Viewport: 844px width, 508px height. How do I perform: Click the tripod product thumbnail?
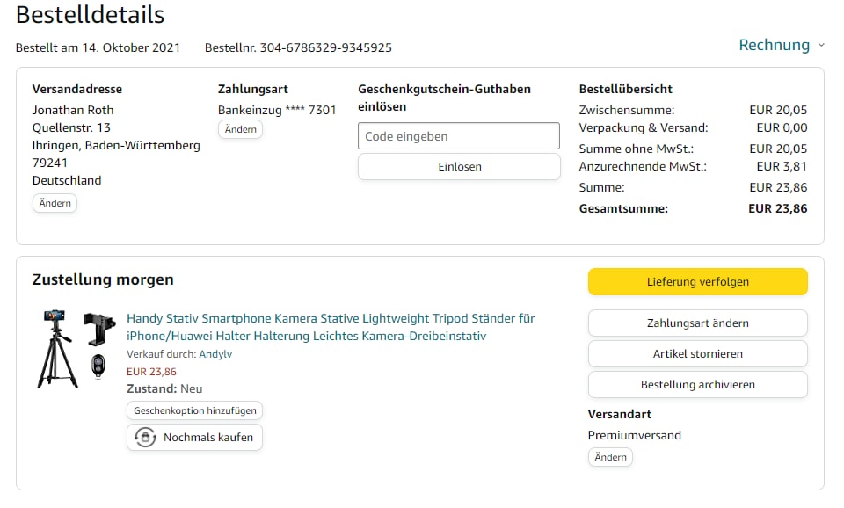pos(71,348)
